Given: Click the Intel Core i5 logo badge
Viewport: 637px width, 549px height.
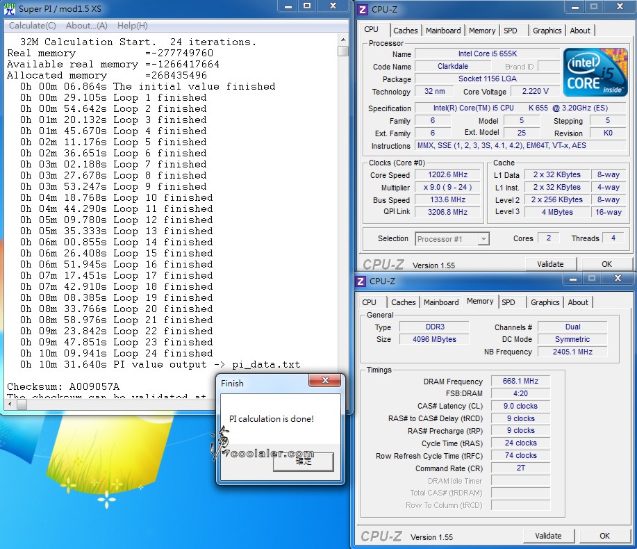Looking at the screenshot, I should pos(595,72).
